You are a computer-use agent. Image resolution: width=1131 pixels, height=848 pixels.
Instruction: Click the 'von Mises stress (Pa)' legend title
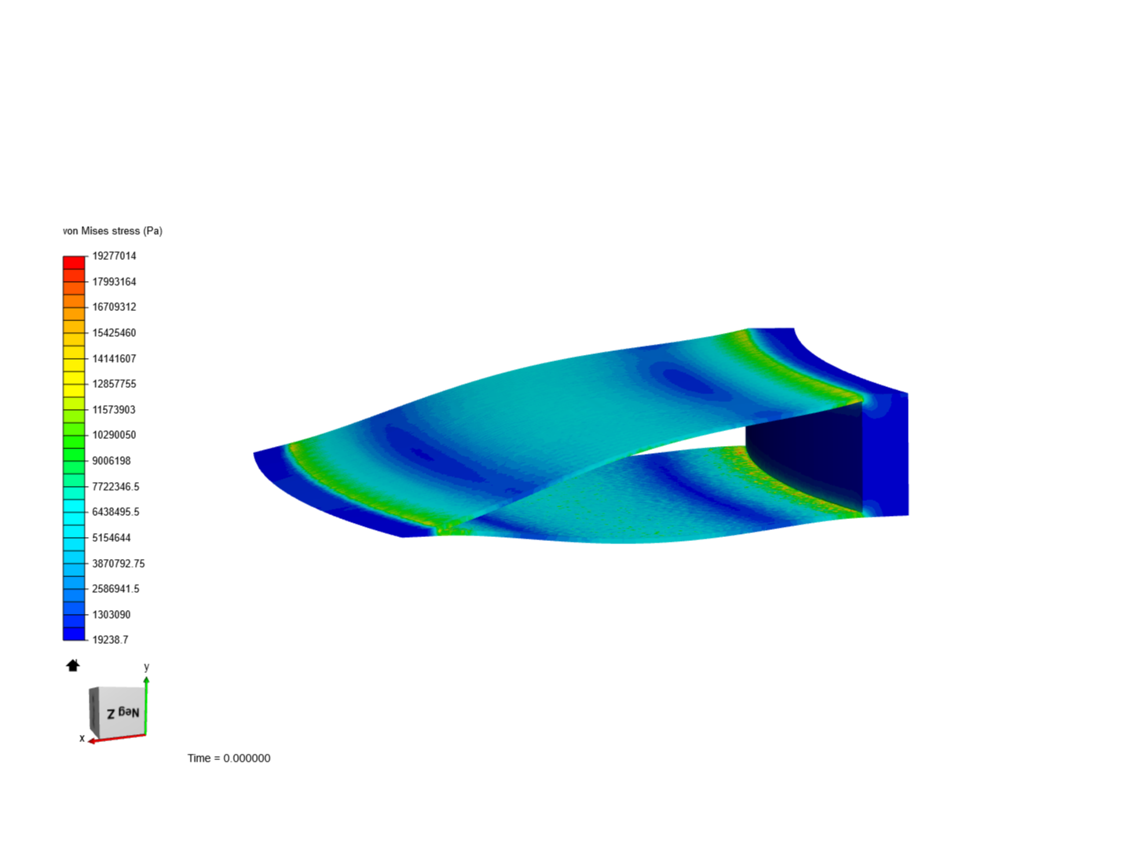(112, 231)
